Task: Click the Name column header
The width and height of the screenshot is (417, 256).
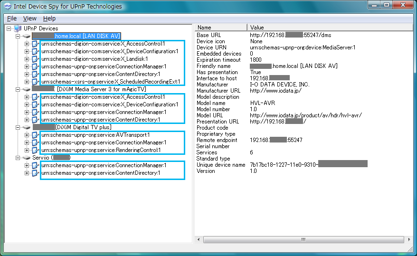Action: pos(221,28)
